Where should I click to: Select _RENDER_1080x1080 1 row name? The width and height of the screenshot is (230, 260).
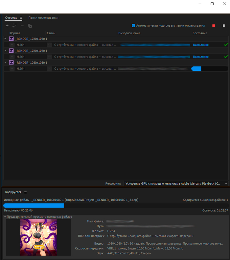point(31,63)
